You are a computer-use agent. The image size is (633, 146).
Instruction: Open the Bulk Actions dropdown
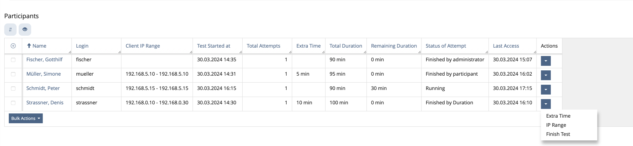(x=26, y=118)
